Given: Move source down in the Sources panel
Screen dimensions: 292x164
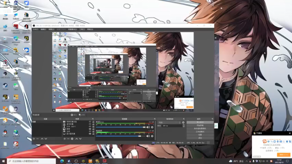Looking at the screenshot, I should point(80,139).
